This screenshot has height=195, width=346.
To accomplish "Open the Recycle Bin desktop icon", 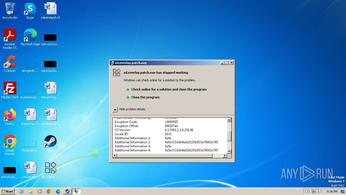I will (10, 11).
